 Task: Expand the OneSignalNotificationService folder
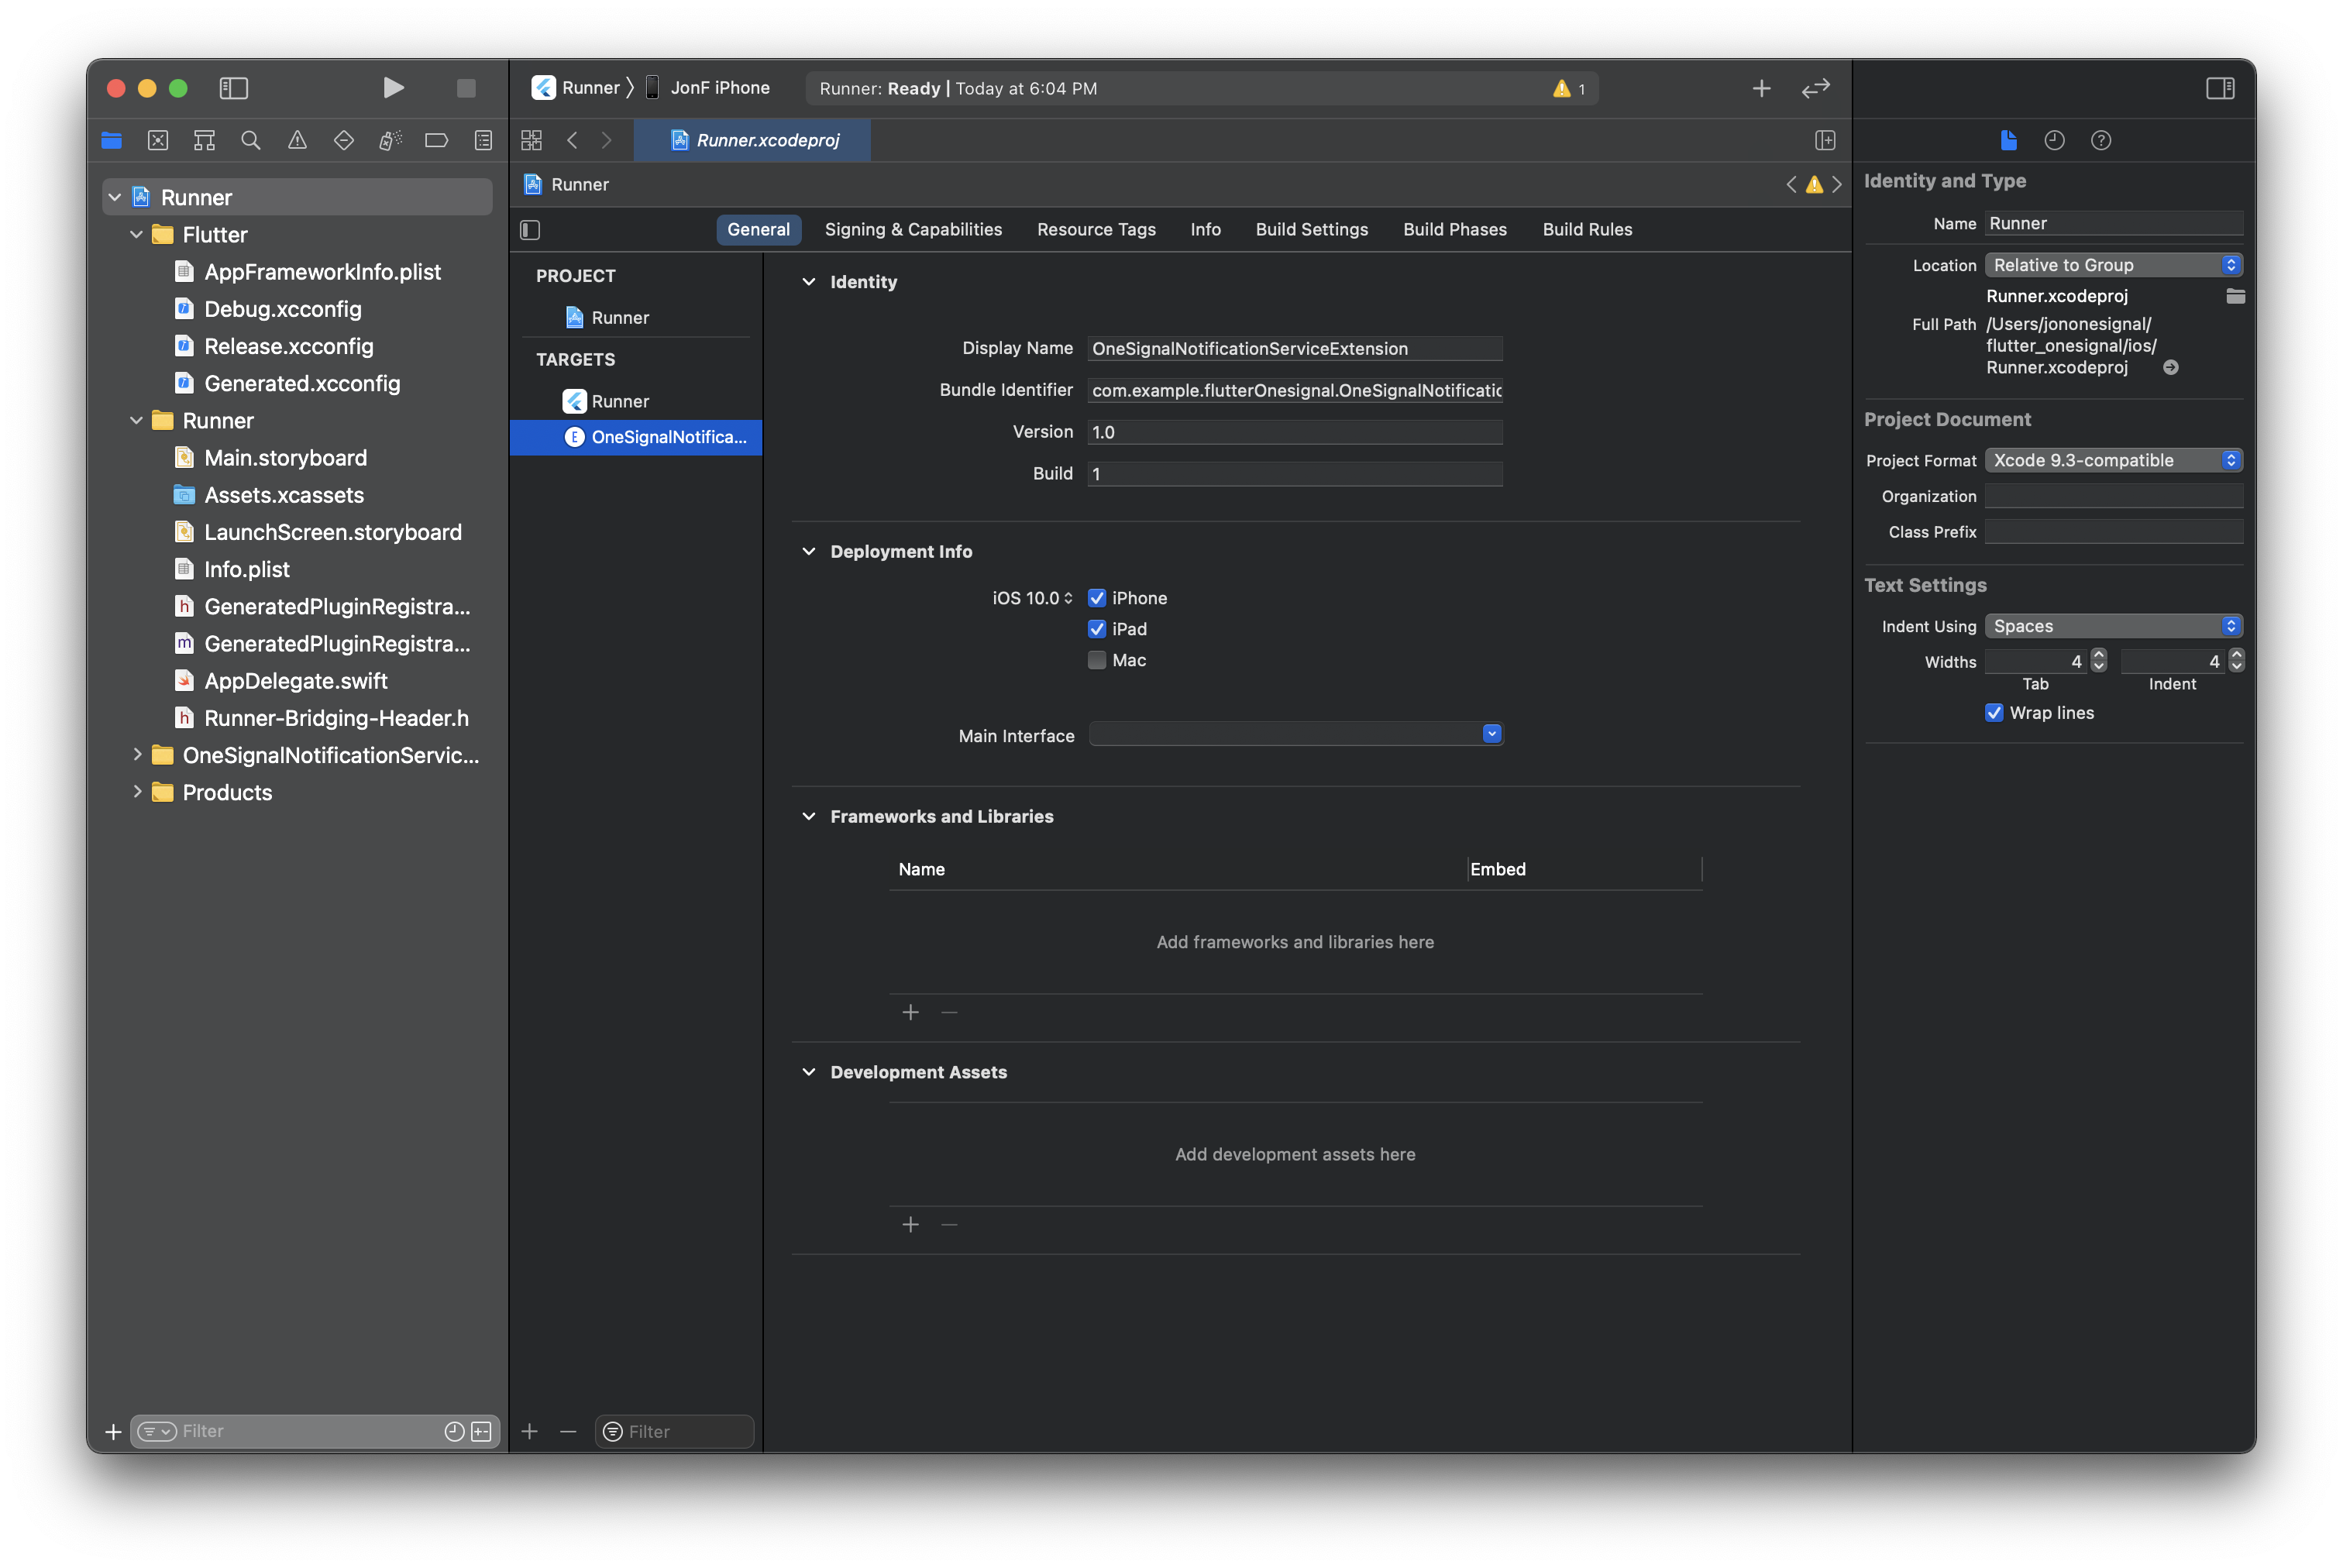coord(137,755)
